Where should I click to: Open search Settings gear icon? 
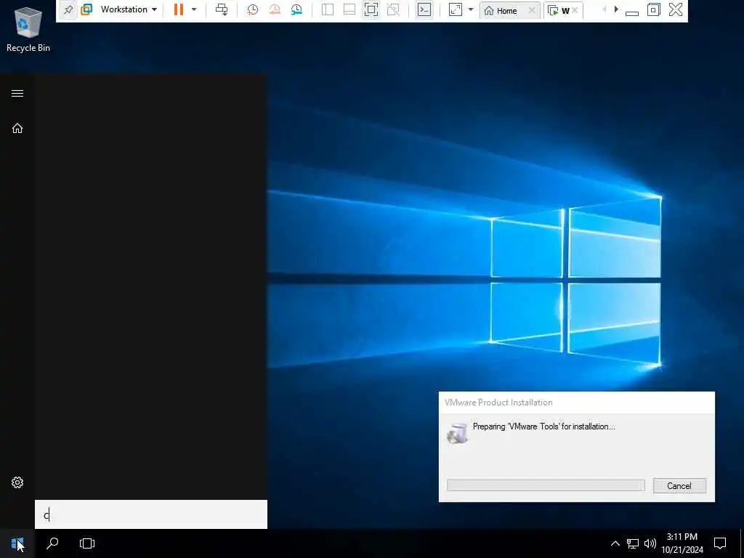(x=17, y=482)
